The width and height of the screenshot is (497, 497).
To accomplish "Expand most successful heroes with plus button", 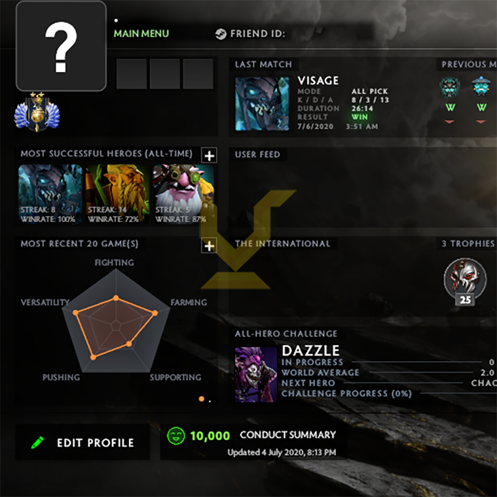I will [209, 155].
